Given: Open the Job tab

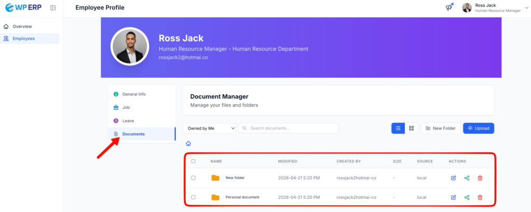Looking at the screenshot, I should coord(126,107).
